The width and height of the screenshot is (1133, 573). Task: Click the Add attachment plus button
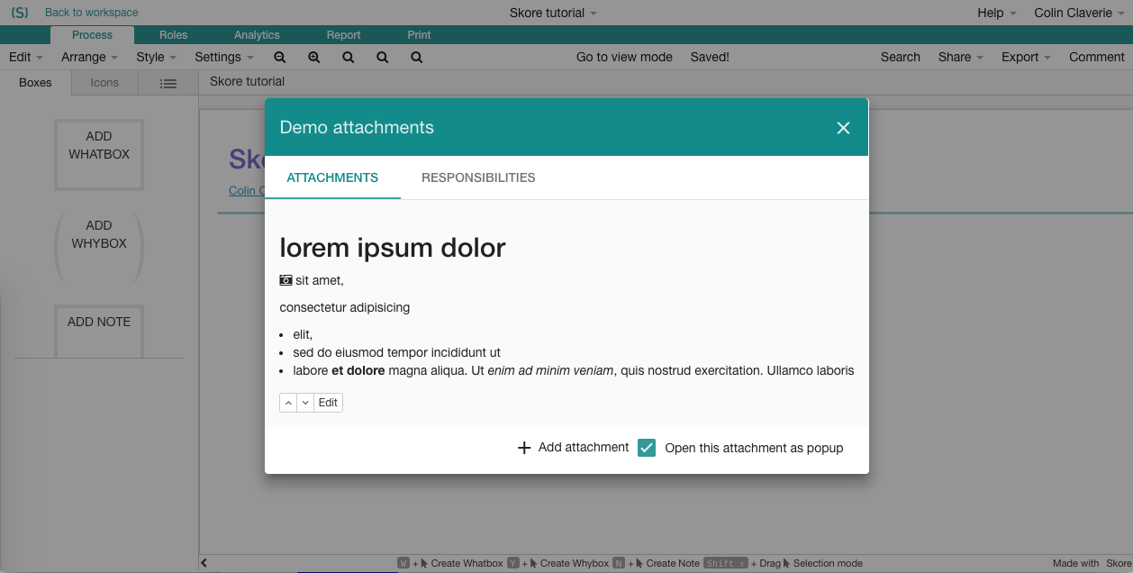(x=573, y=448)
